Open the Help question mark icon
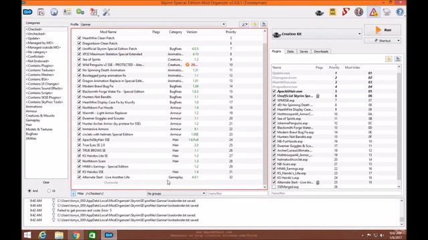 point(400,12)
